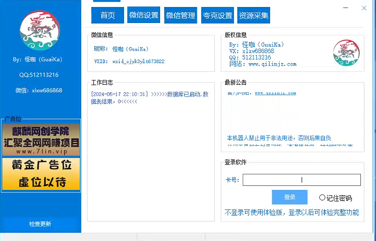This screenshot has width=376, height=241.
Task: Click the website address in 版权信息
Action: 272,64
